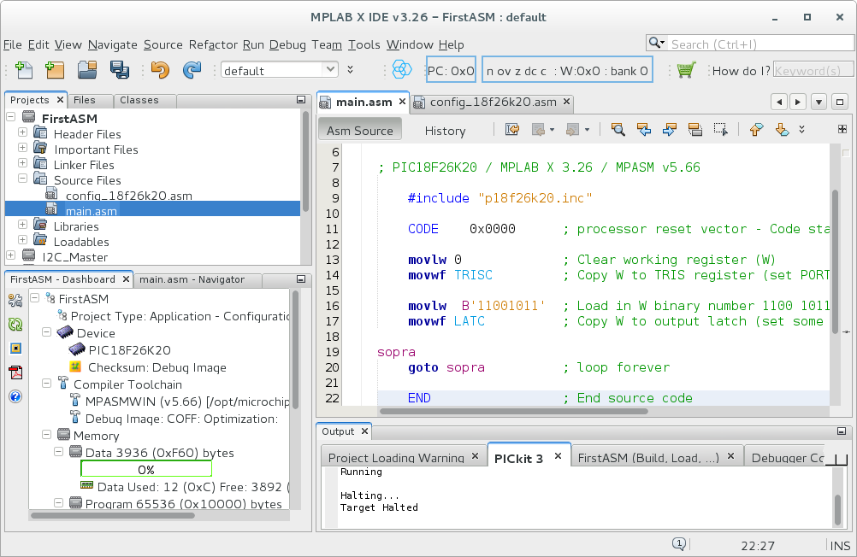Select config_18f26k20.asm in the project tree

point(128,196)
